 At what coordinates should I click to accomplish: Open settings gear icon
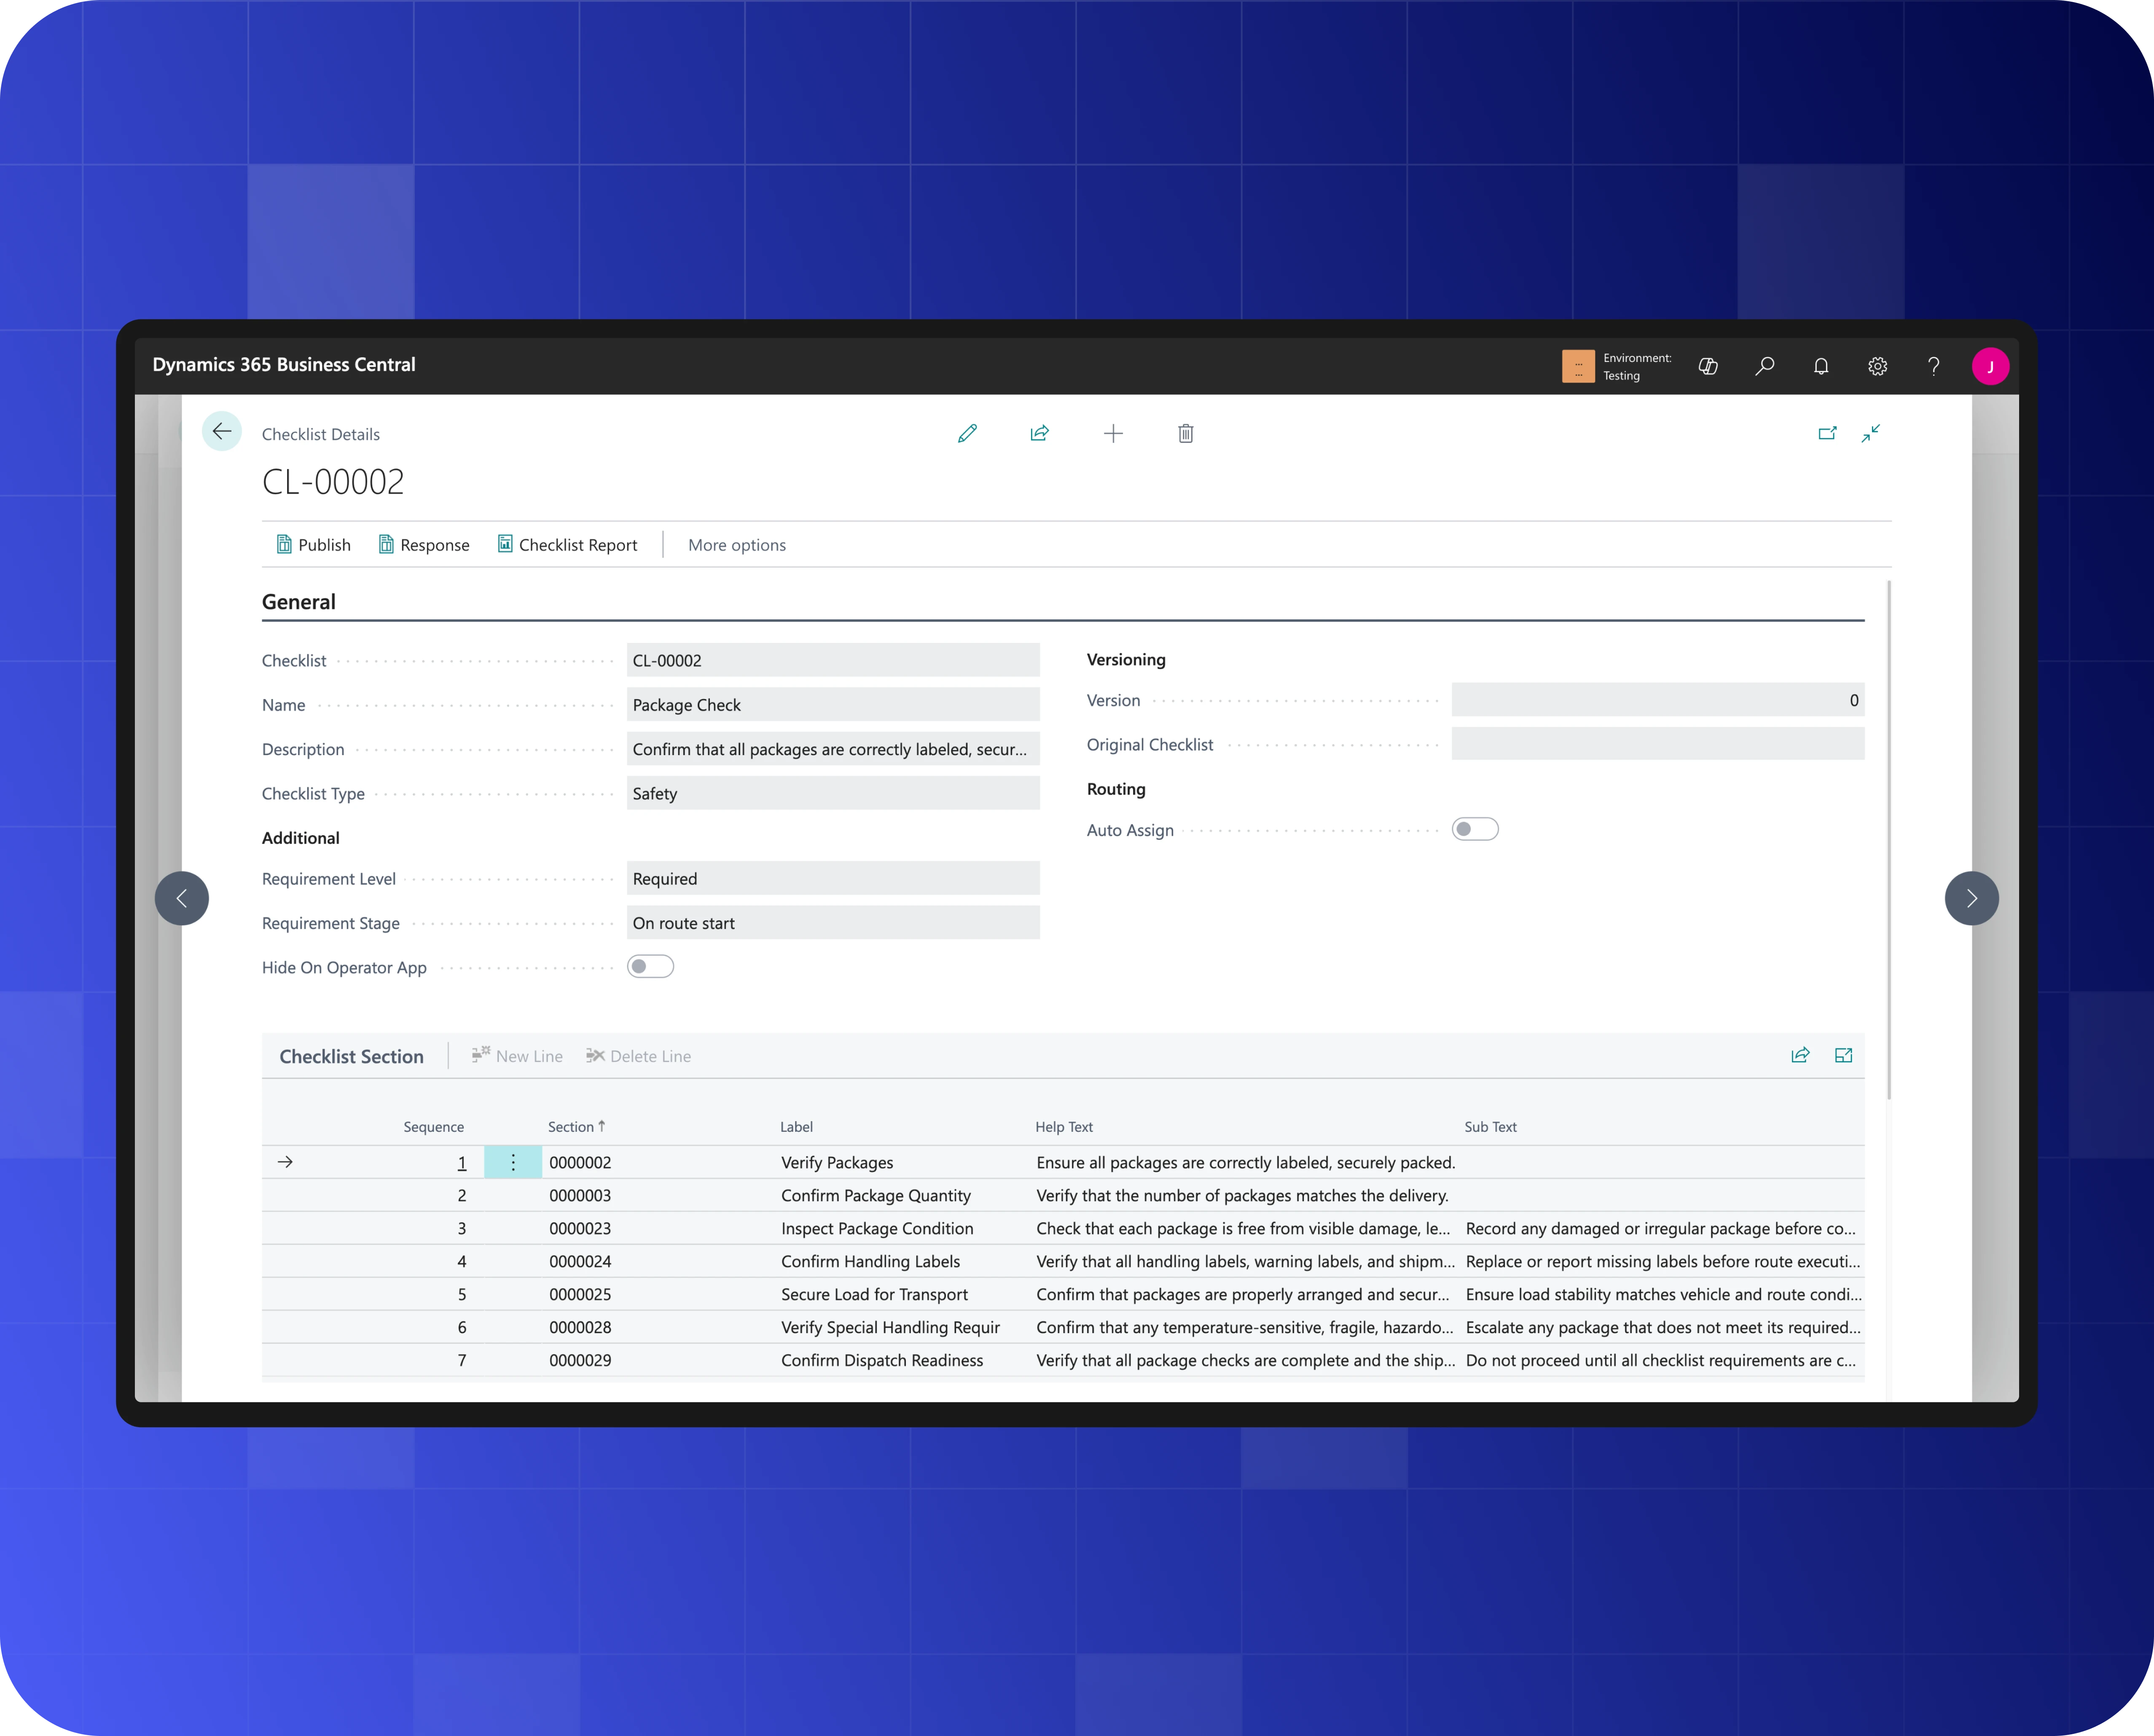[x=1877, y=366]
